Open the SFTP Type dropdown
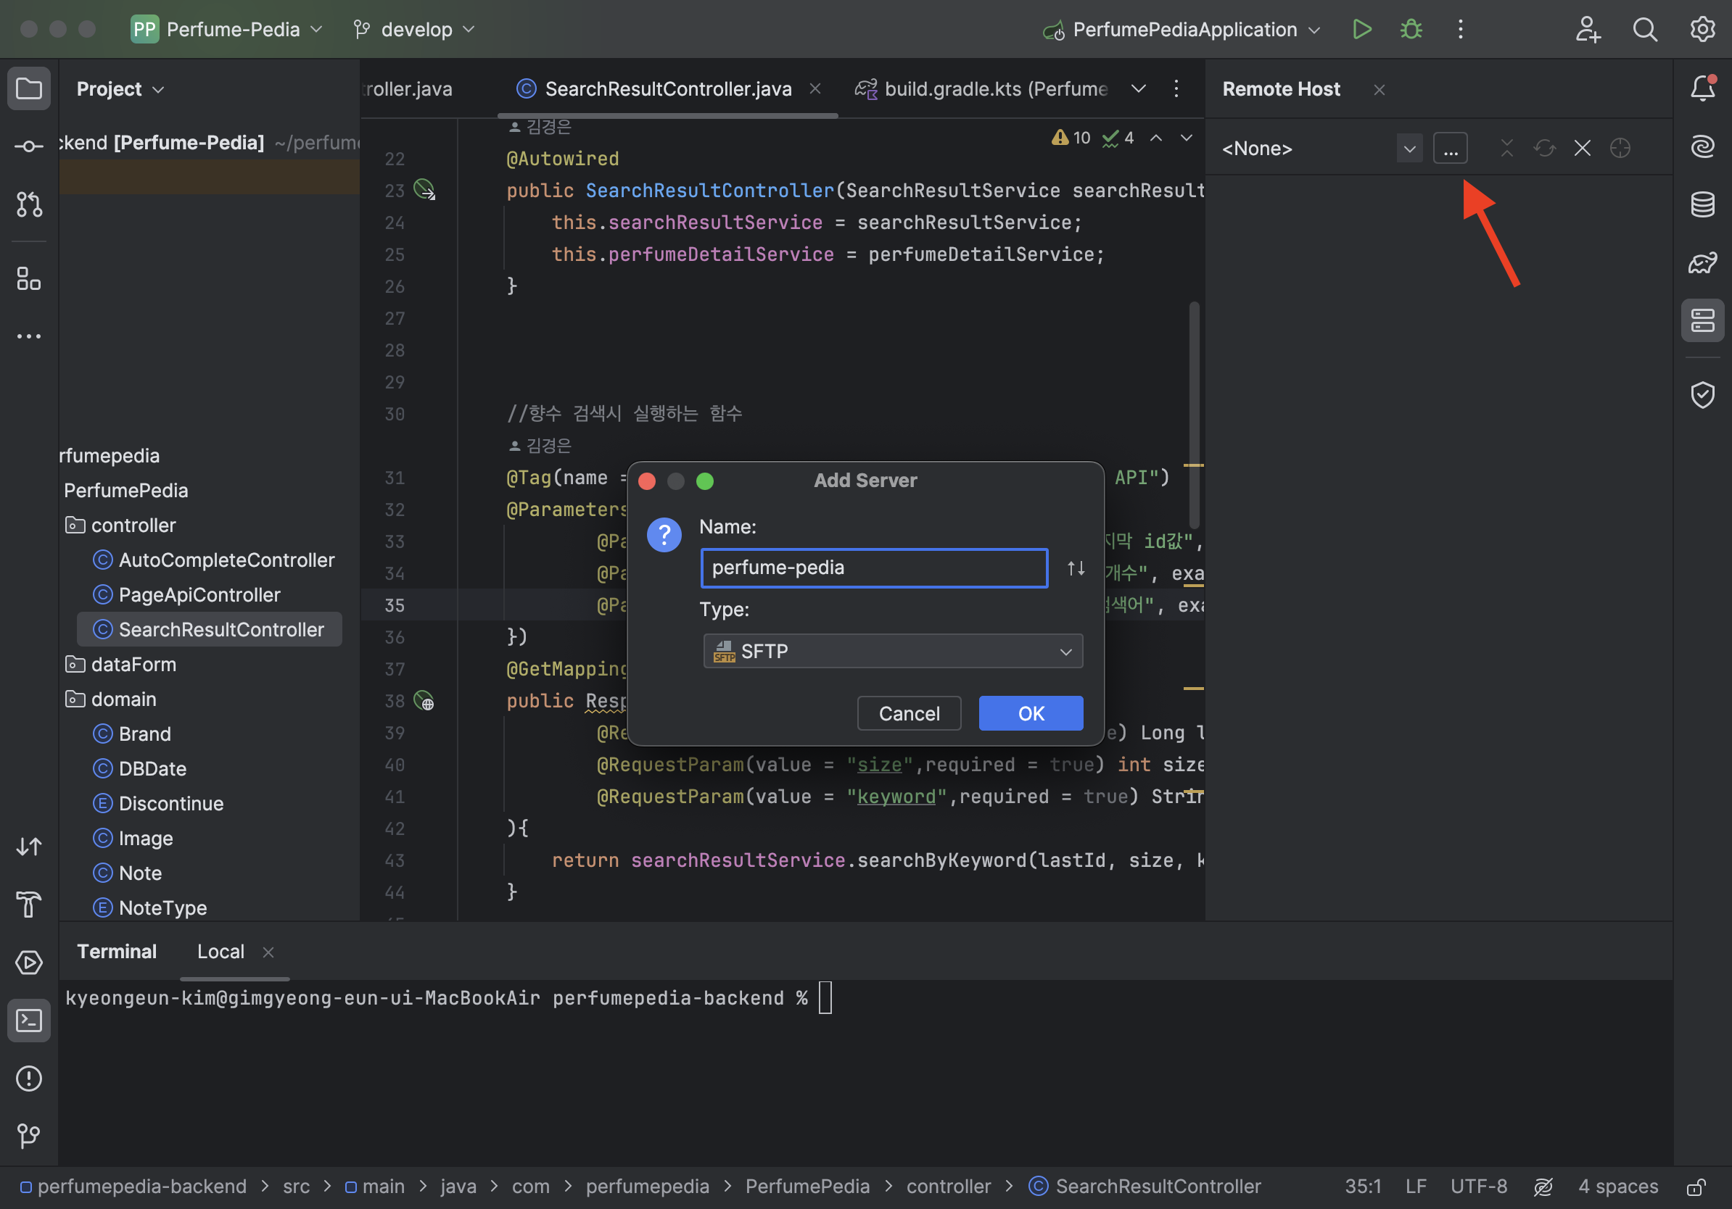Viewport: 1732px width, 1209px height. click(892, 650)
